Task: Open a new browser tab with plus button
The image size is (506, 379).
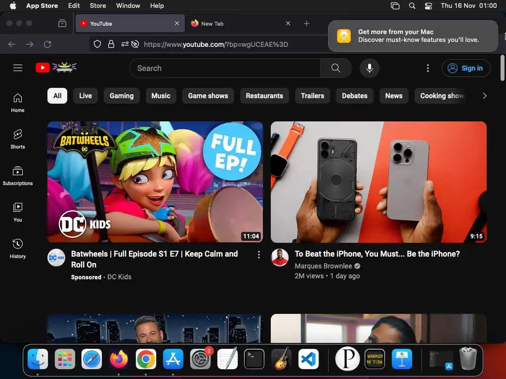Action: point(306,24)
